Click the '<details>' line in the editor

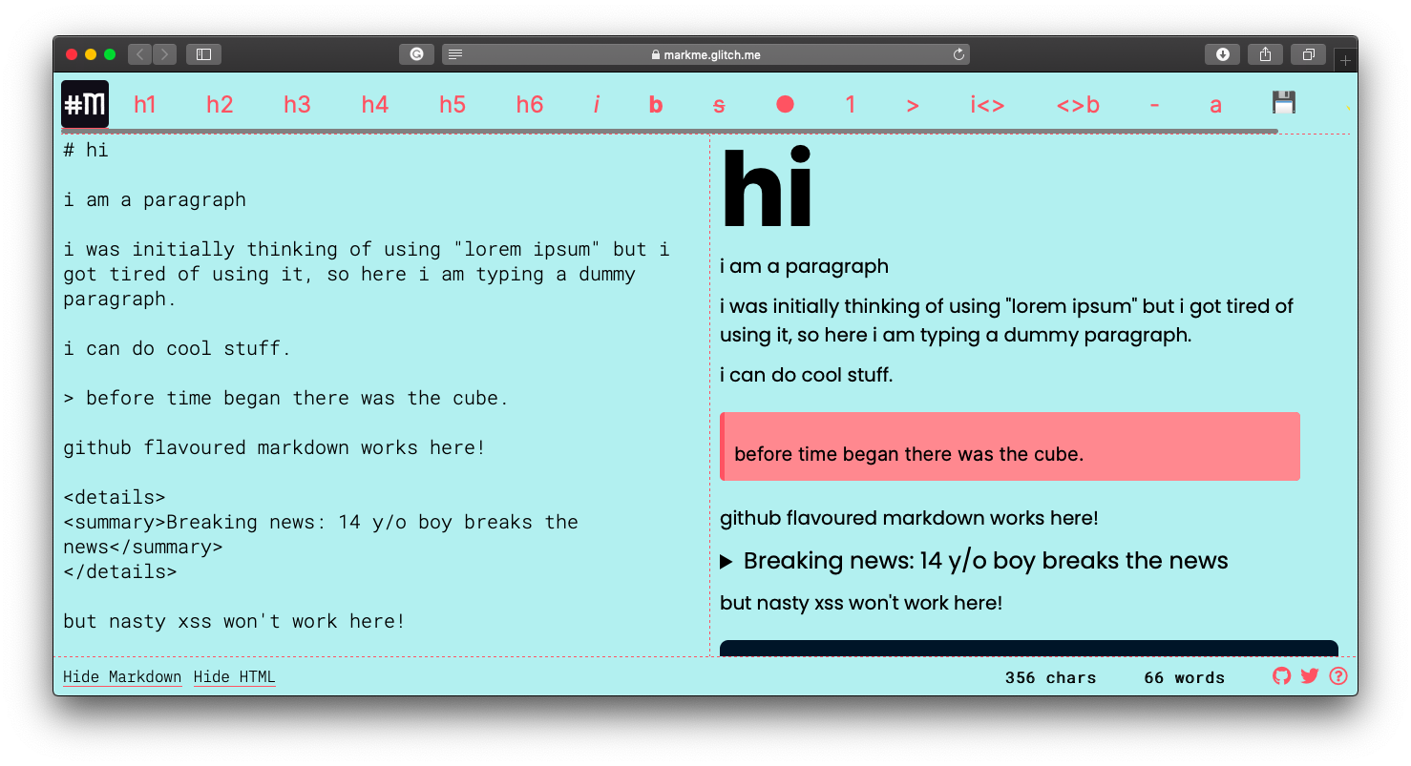pyautogui.click(x=115, y=497)
